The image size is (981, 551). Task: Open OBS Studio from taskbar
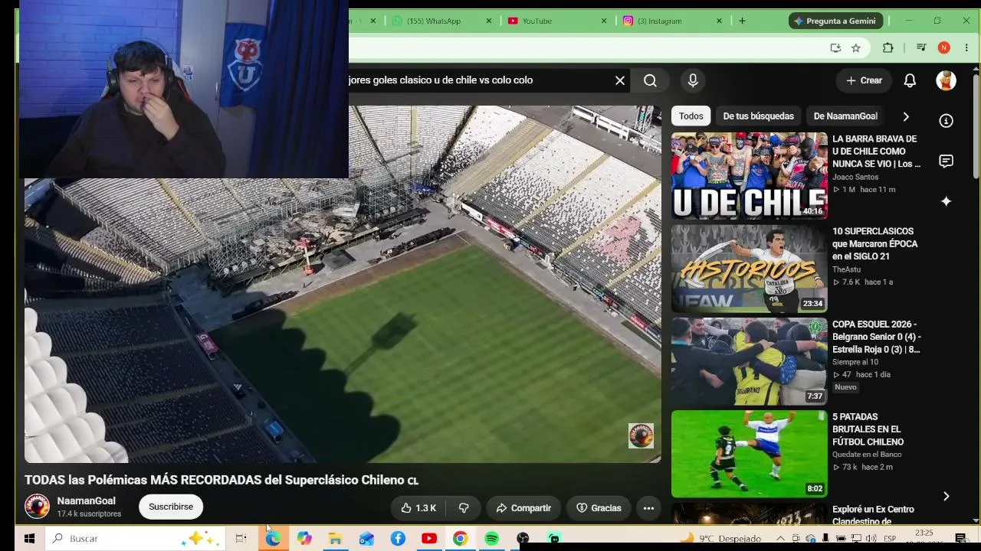[523, 539]
